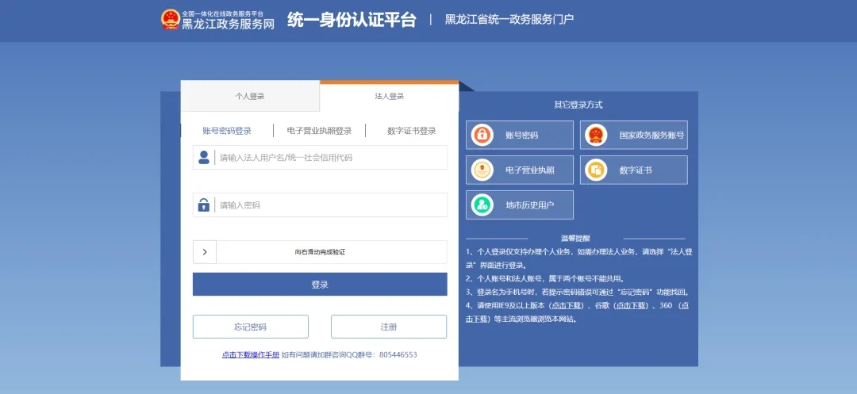Viewport: 857px width, 394px height.
Task: Choose 电子营业执照登录 login method
Action: [319, 131]
